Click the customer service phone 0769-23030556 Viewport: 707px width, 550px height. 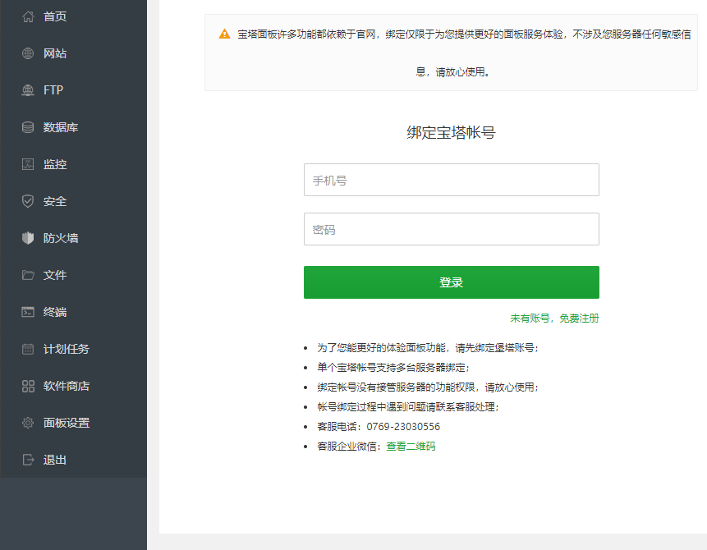click(x=403, y=427)
